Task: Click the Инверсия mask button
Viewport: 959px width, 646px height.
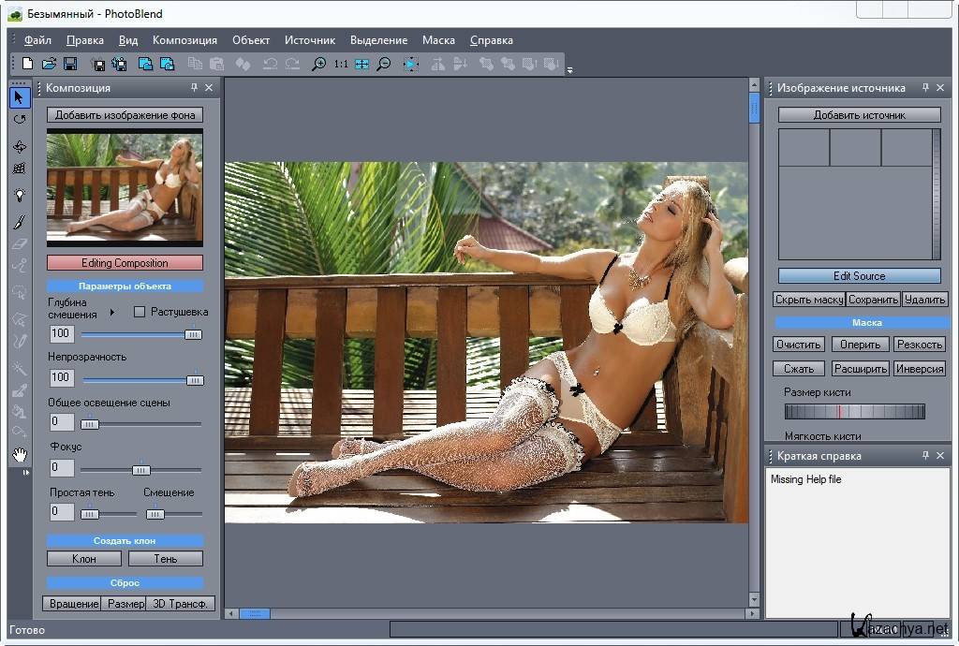Action: coord(919,369)
